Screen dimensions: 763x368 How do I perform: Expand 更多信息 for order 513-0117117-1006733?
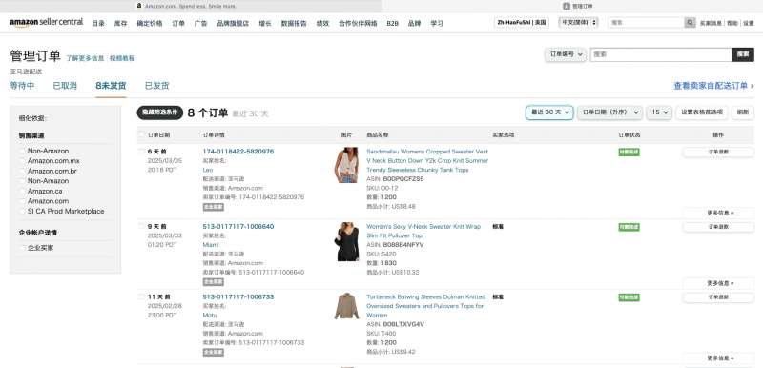coord(718,358)
